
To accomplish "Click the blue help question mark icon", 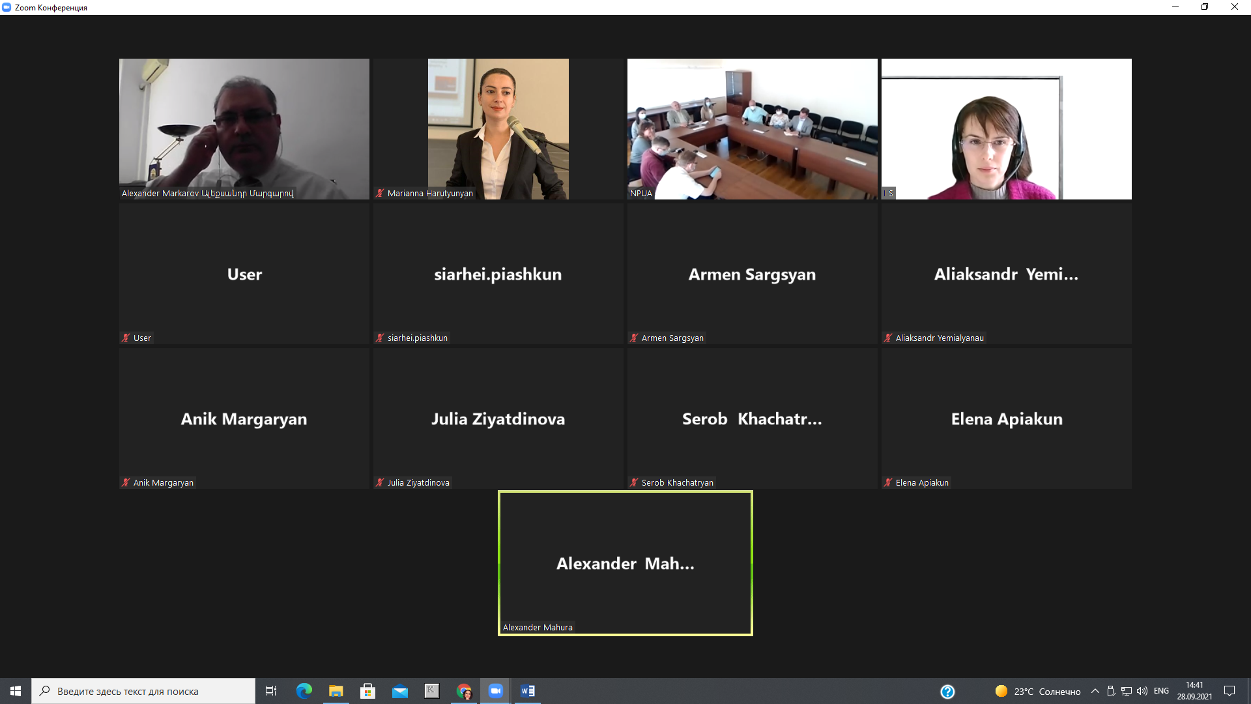I will coord(947,691).
